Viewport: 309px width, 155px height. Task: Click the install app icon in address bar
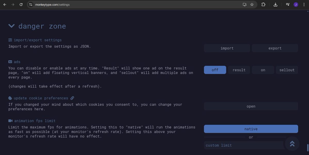coord(245,5)
